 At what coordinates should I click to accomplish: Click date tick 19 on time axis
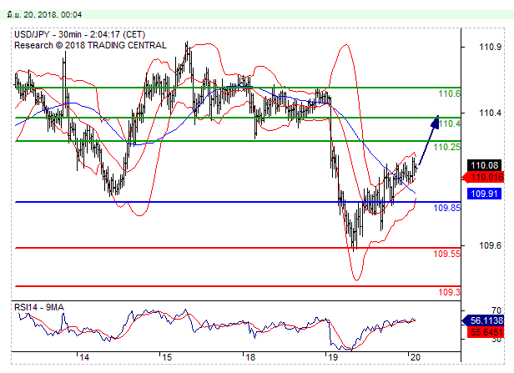click(333, 357)
